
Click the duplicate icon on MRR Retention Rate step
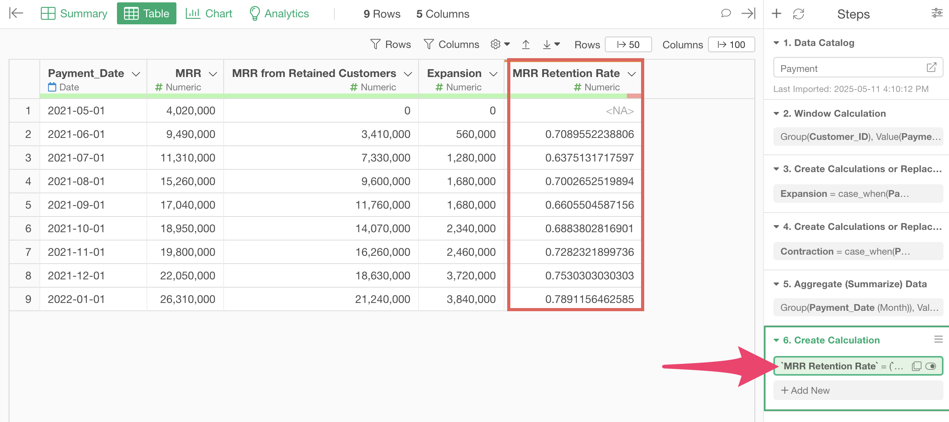click(x=916, y=366)
